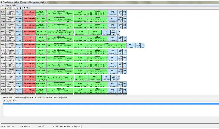Click the ADV_SCAN_REQ PDU type in packet 1937
This screenshot has height=129, width=219.
pos(41,78)
